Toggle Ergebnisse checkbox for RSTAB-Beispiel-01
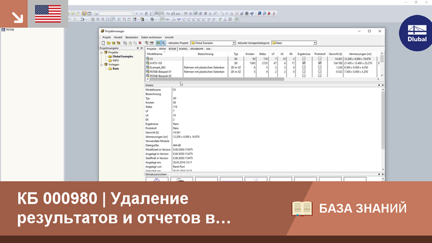Image resolution: width=432 pixels, height=243 pixels. [x=304, y=72]
